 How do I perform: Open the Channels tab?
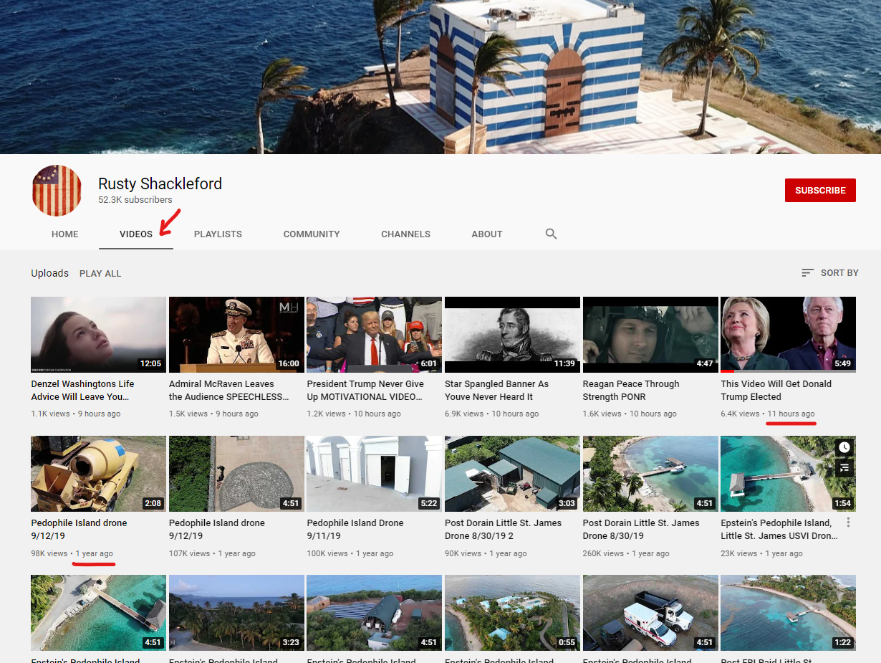(x=405, y=234)
